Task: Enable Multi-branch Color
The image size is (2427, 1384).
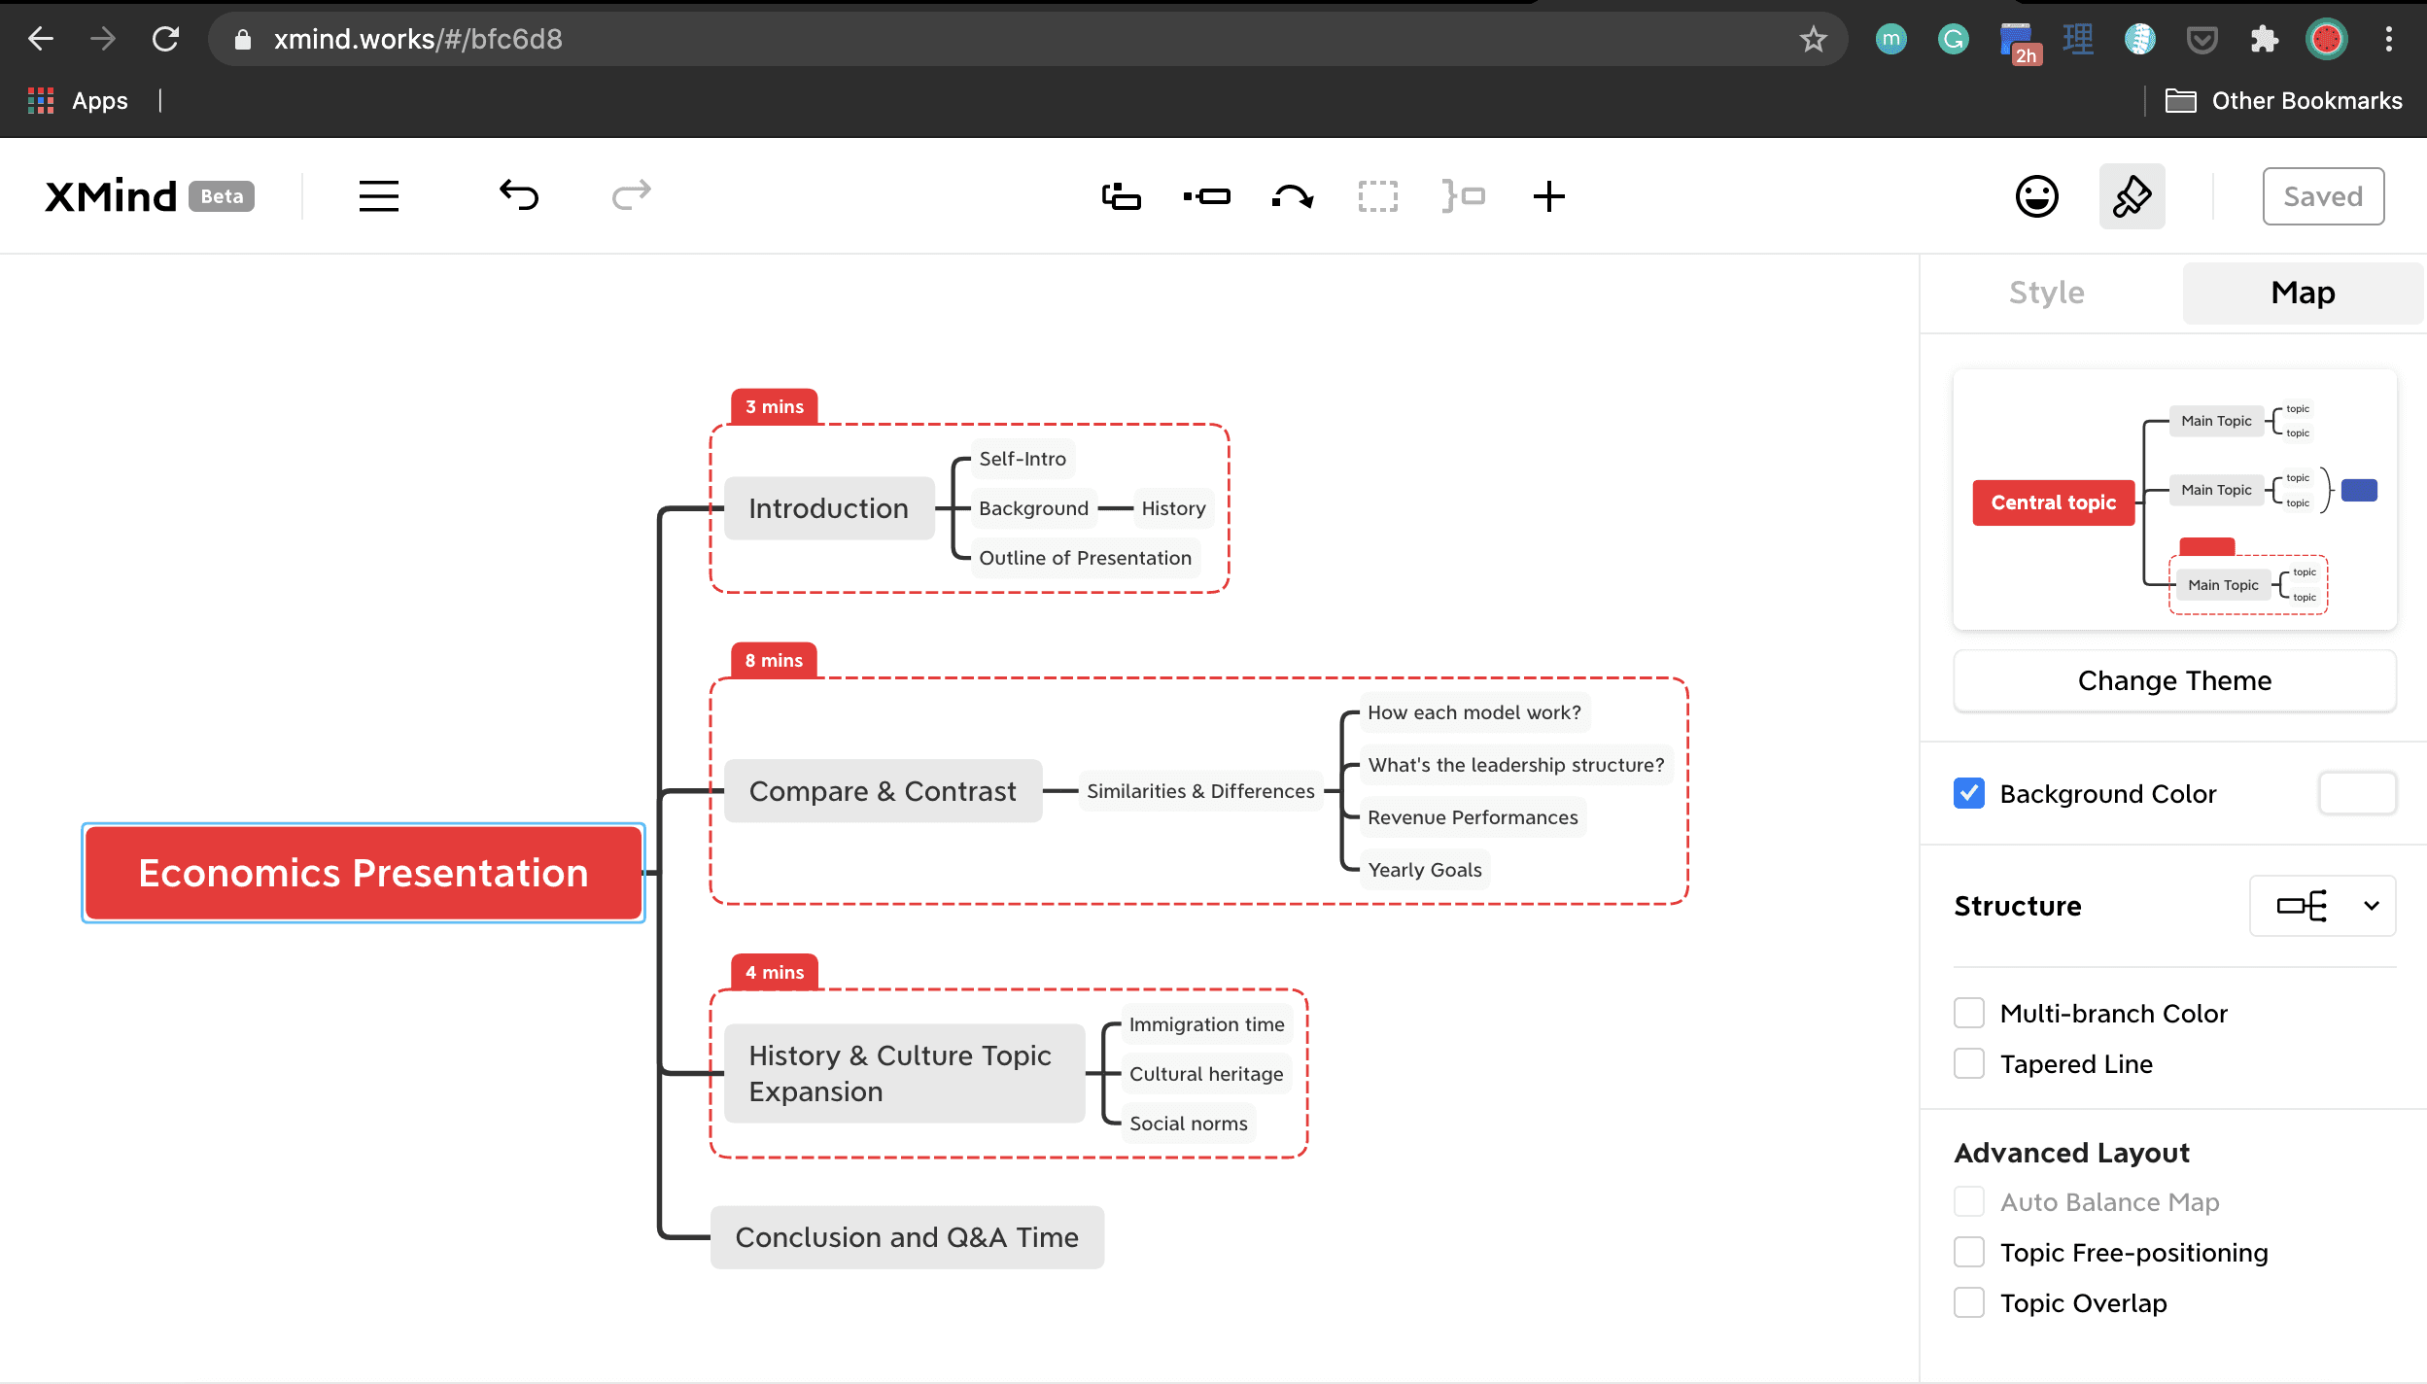Action: click(1969, 1013)
